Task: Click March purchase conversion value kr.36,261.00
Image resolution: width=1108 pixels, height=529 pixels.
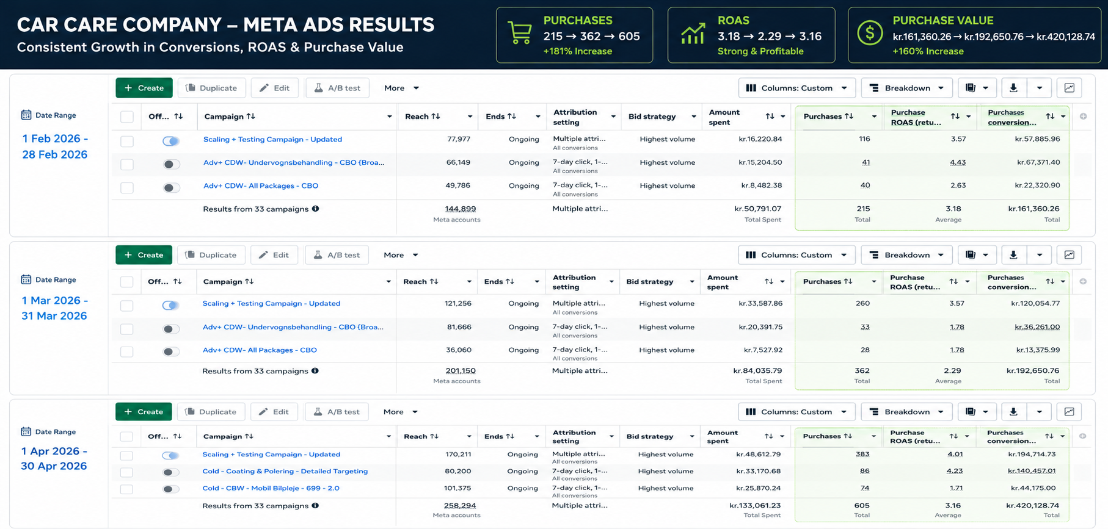Action: 1037,327
